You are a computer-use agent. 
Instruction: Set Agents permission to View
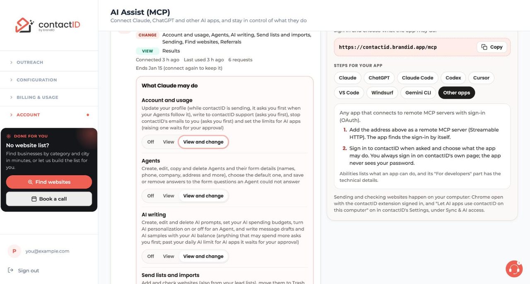tap(169, 196)
